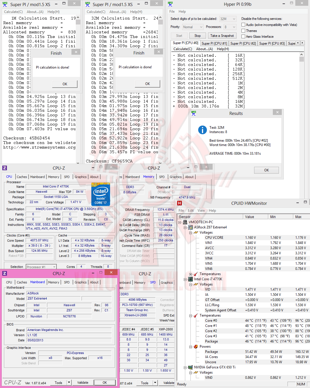
Task: Select the ASRock Z87 Extreme4 motherboard icon
Action: pos(190,227)
